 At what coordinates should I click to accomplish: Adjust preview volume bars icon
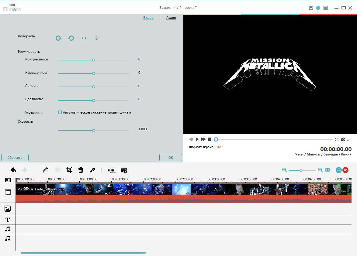coord(349,139)
